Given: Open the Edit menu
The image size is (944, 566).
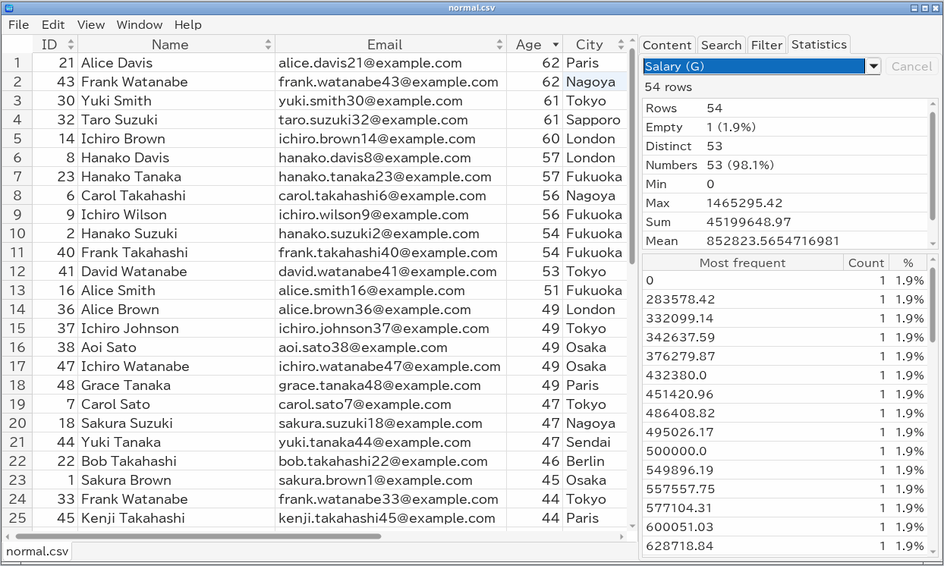Looking at the screenshot, I should pyautogui.click(x=53, y=25).
